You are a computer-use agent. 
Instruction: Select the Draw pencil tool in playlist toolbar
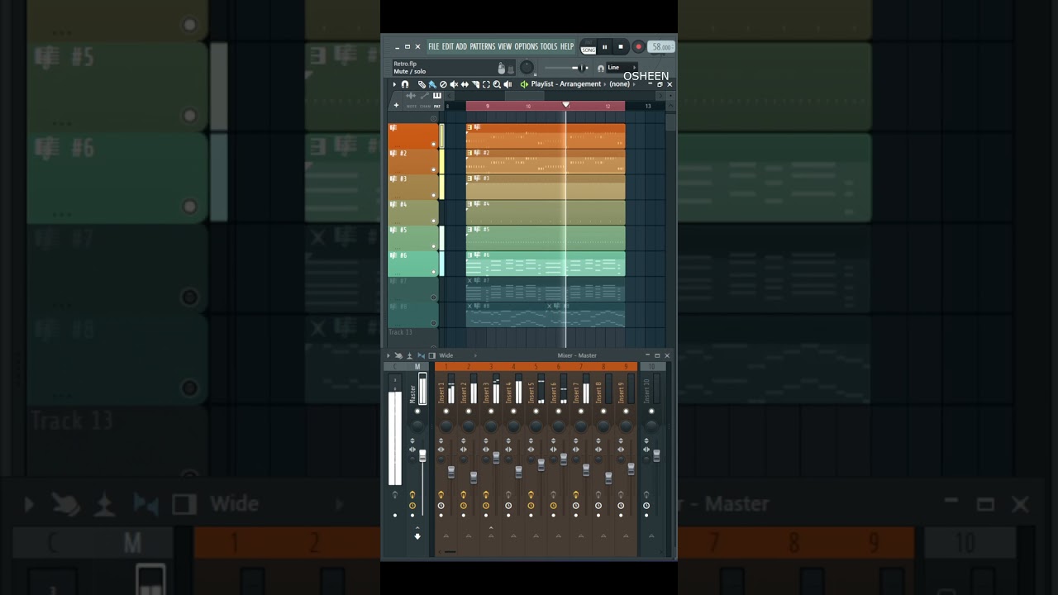pyautogui.click(x=422, y=84)
